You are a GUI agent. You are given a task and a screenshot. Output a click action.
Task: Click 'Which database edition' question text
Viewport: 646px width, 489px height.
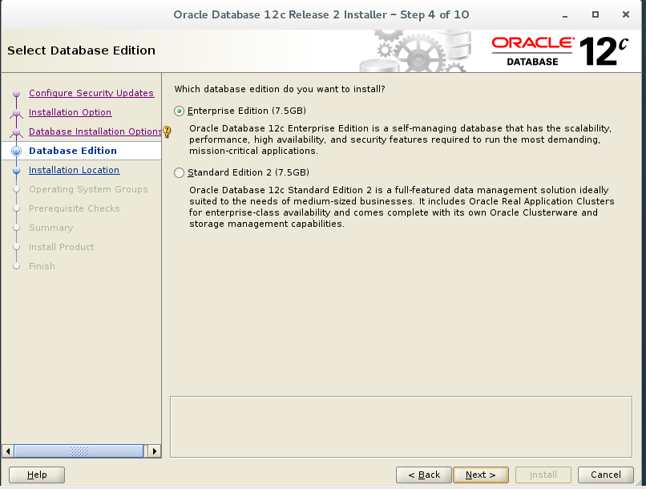(x=280, y=89)
